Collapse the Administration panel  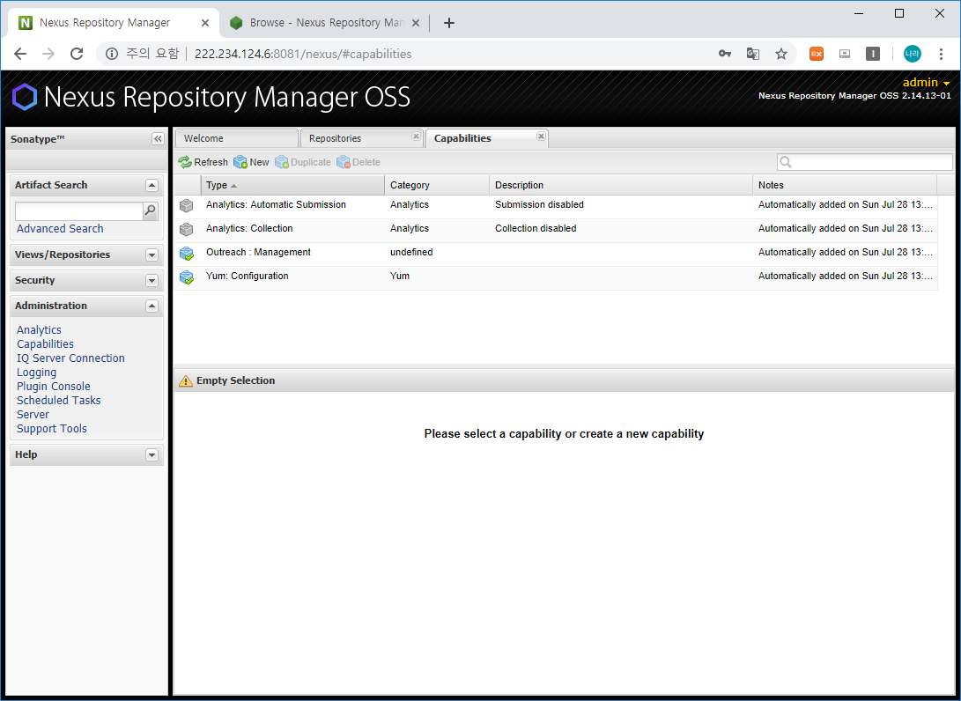(x=152, y=306)
